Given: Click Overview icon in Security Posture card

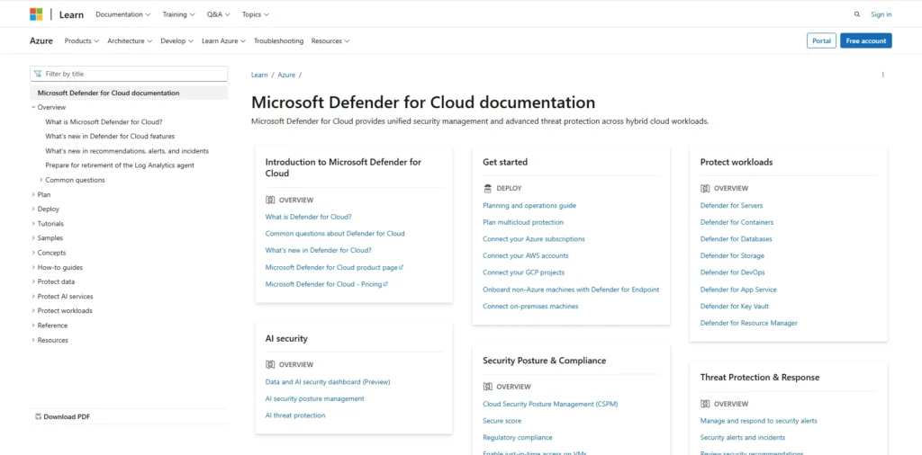Looking at the screenshot, I should click(x=487, y=387).
